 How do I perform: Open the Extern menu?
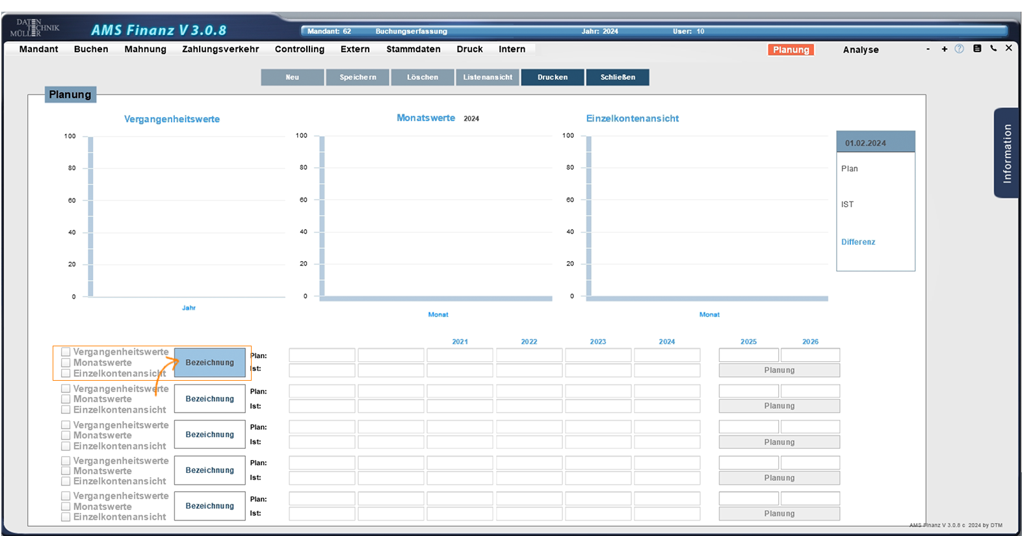pos(355,49)
